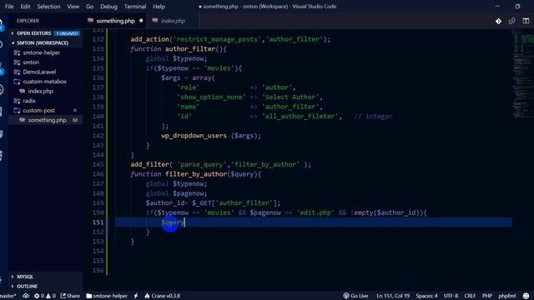Click the smtone-helper folder status item
This screenshot has height=300, width=534.
[107, 296]
